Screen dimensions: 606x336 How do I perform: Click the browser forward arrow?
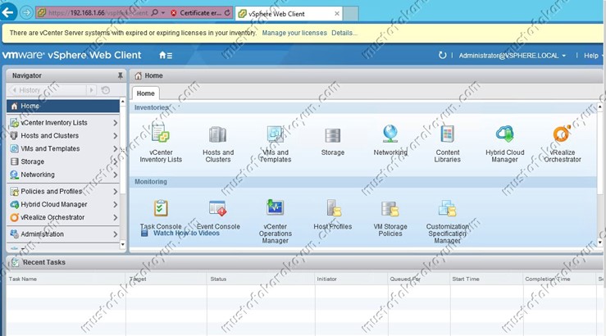26,13
